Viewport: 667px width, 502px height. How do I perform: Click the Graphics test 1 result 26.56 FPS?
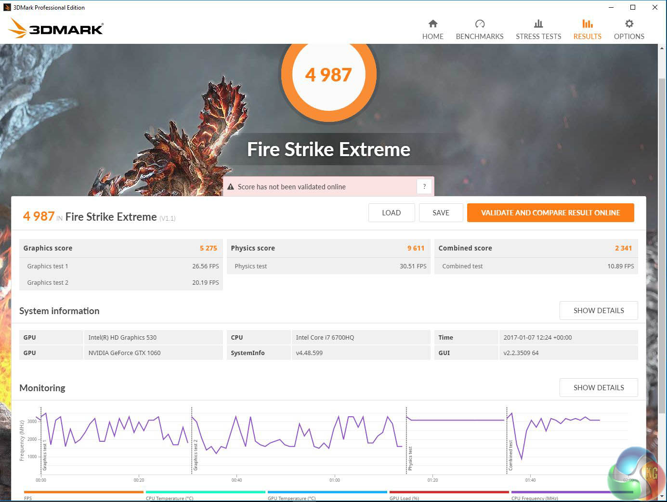coord(206,266)
